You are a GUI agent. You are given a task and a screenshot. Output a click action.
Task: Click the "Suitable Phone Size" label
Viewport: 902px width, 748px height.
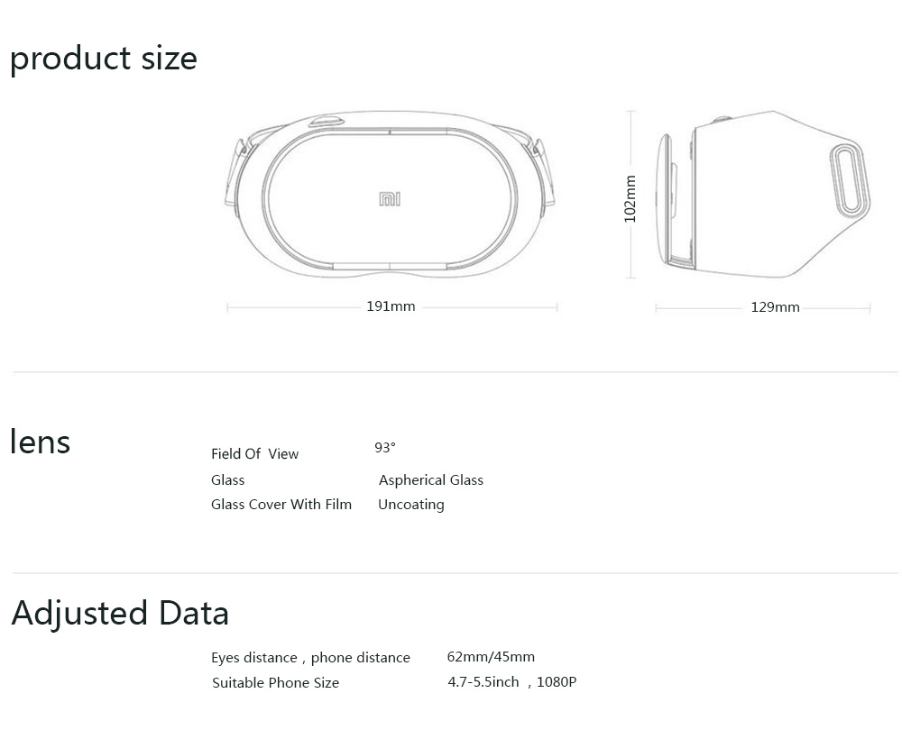[275, 683]
